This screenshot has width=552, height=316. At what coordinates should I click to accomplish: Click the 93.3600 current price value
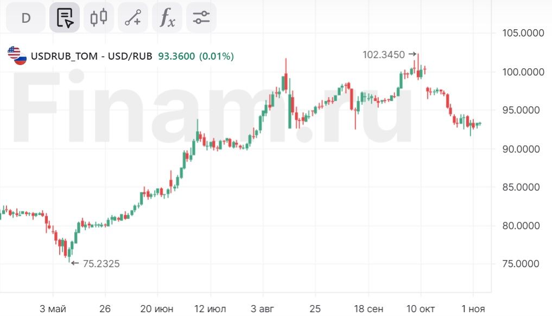[x=176, y=56]
